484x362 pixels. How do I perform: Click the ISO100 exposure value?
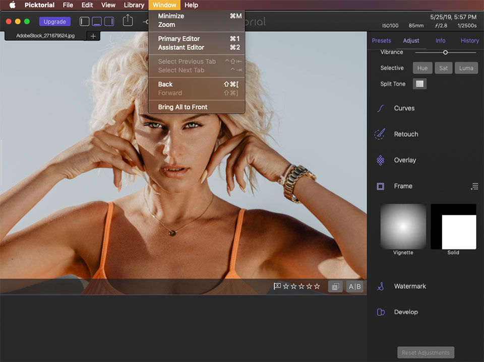(390, 26)
